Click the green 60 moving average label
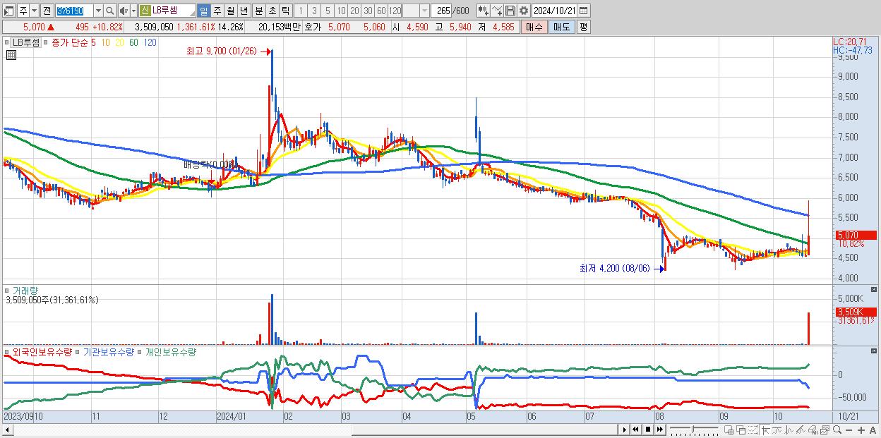 (x=133, y=43)
